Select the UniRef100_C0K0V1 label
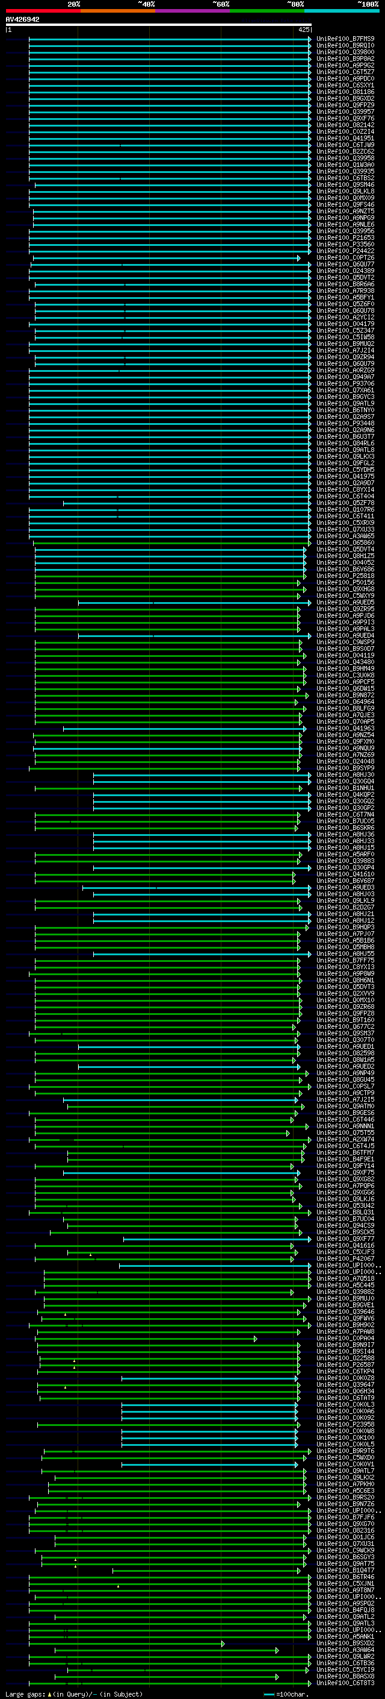The width and height of the screenshot is (385, 1699). (345, 1463)
